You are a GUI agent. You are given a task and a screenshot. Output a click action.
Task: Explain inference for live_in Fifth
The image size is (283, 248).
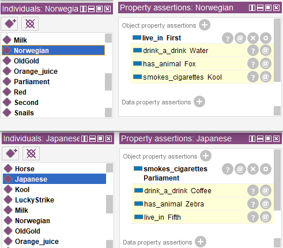click(x=253, y=217)
